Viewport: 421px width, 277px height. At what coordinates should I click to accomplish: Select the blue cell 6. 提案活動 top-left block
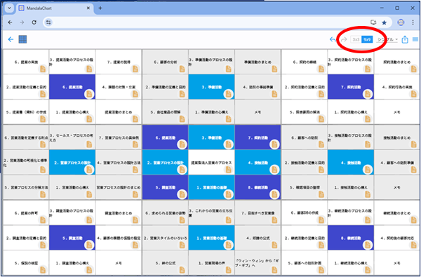pos(72,87)
